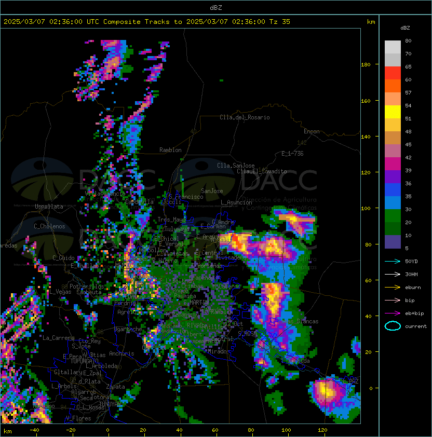This screenshot has width=432, height=437.
Task: Click the dBZ heading above the color scale
Action: click(405, 28)
